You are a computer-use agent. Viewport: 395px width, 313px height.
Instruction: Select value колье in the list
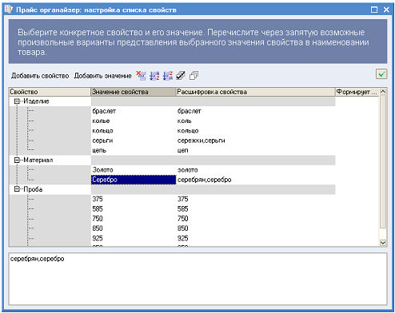134,121
